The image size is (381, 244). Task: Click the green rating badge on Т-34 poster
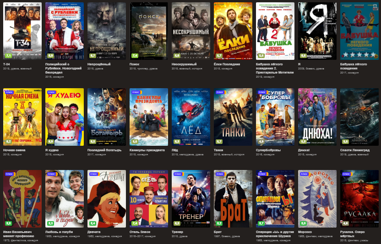tap(8, 56)
